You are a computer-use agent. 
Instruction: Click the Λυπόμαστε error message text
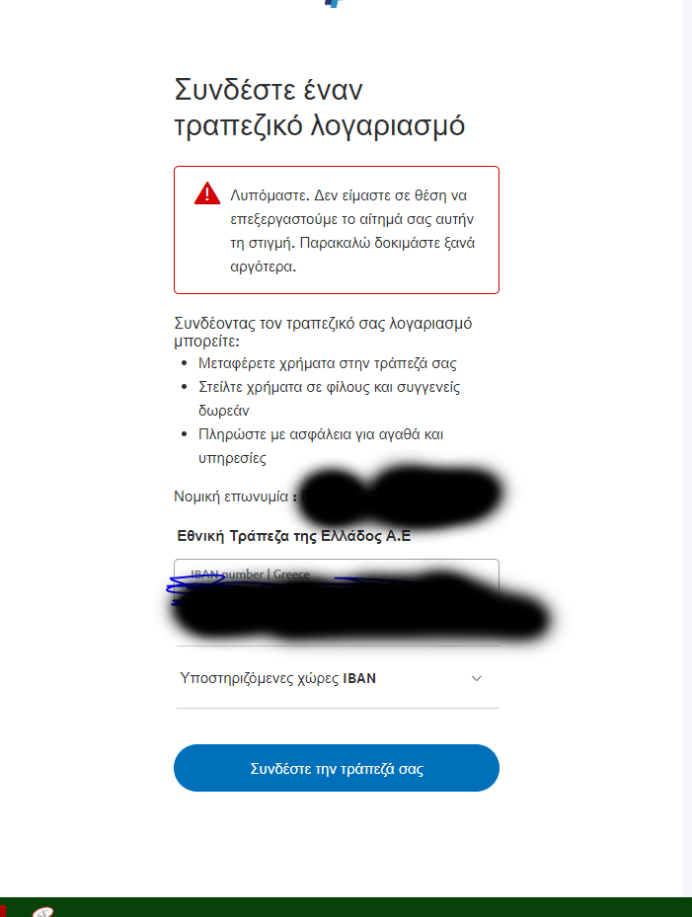(352, 231)
